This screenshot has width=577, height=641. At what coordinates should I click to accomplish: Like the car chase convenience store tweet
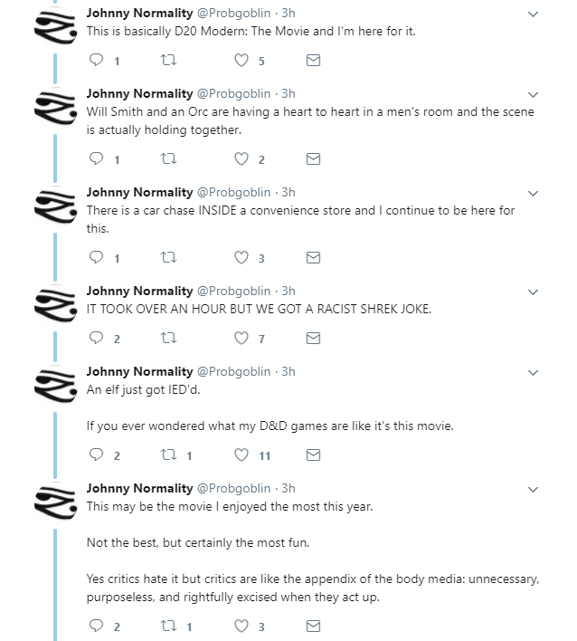click(241, 257)
